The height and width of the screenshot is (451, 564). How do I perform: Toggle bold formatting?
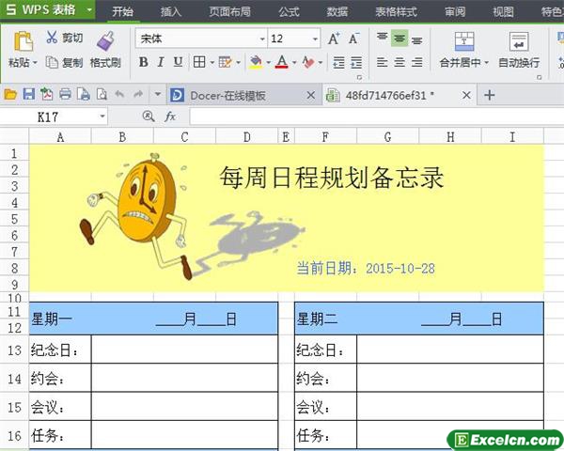click(143, 62)
